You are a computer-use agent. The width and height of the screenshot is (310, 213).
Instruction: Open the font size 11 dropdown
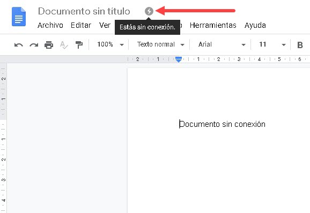272,44
